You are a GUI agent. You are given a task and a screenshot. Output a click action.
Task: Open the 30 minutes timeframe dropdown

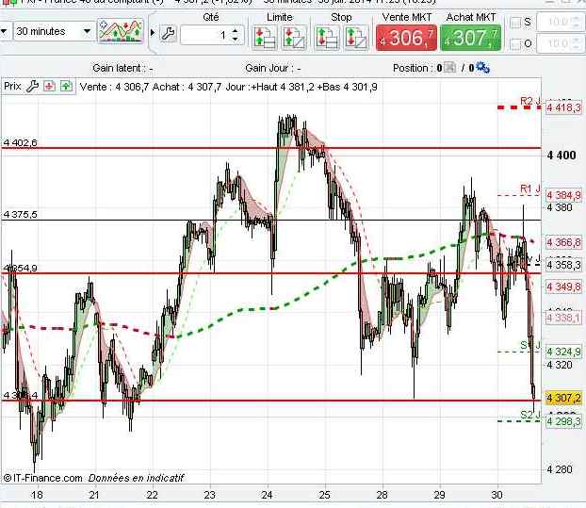[53, 31]
